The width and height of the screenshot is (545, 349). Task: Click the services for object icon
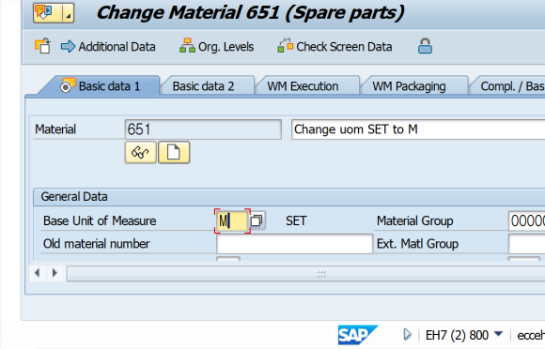click(x=47, y=13)
